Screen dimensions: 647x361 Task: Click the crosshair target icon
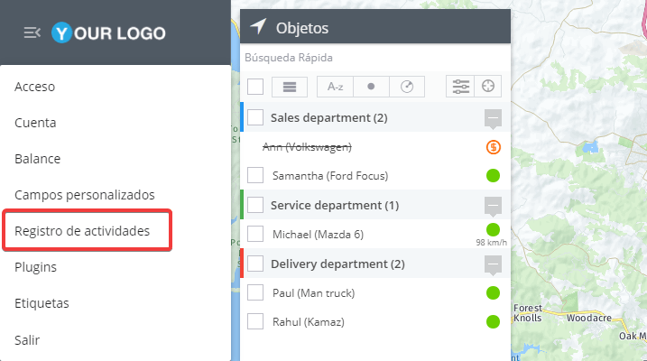click(488, 87)
